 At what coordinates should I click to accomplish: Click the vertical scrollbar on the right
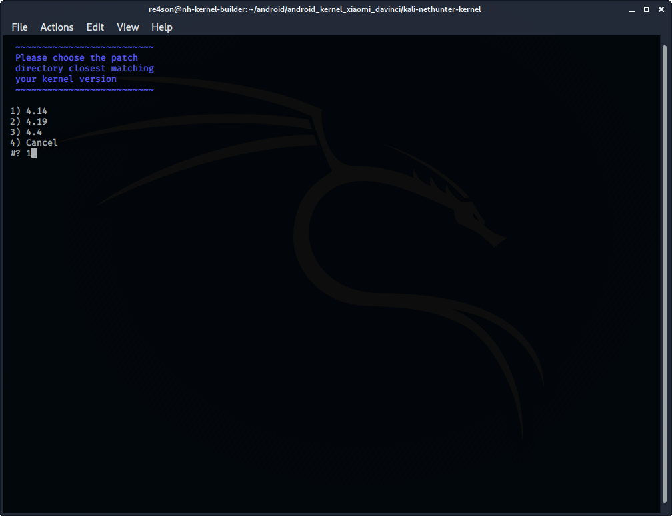664,266
